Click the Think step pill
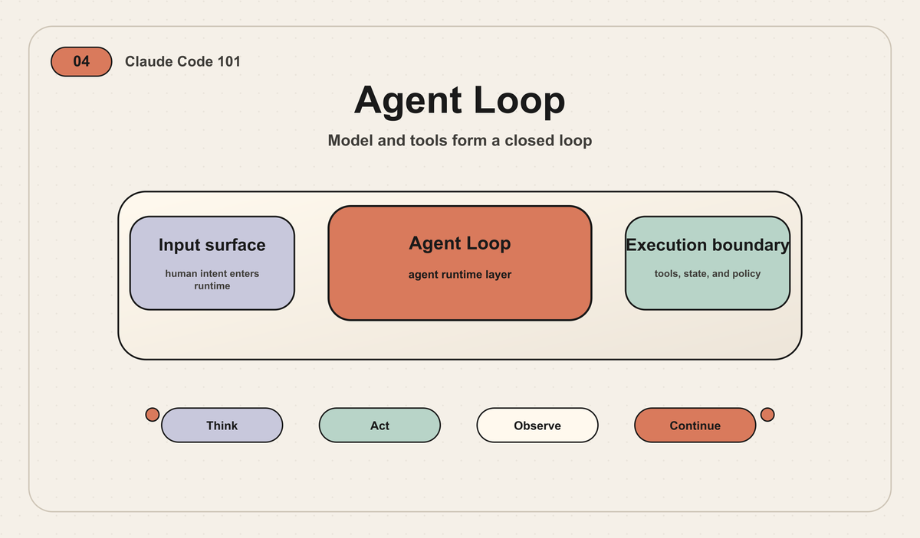 point(222,426)
